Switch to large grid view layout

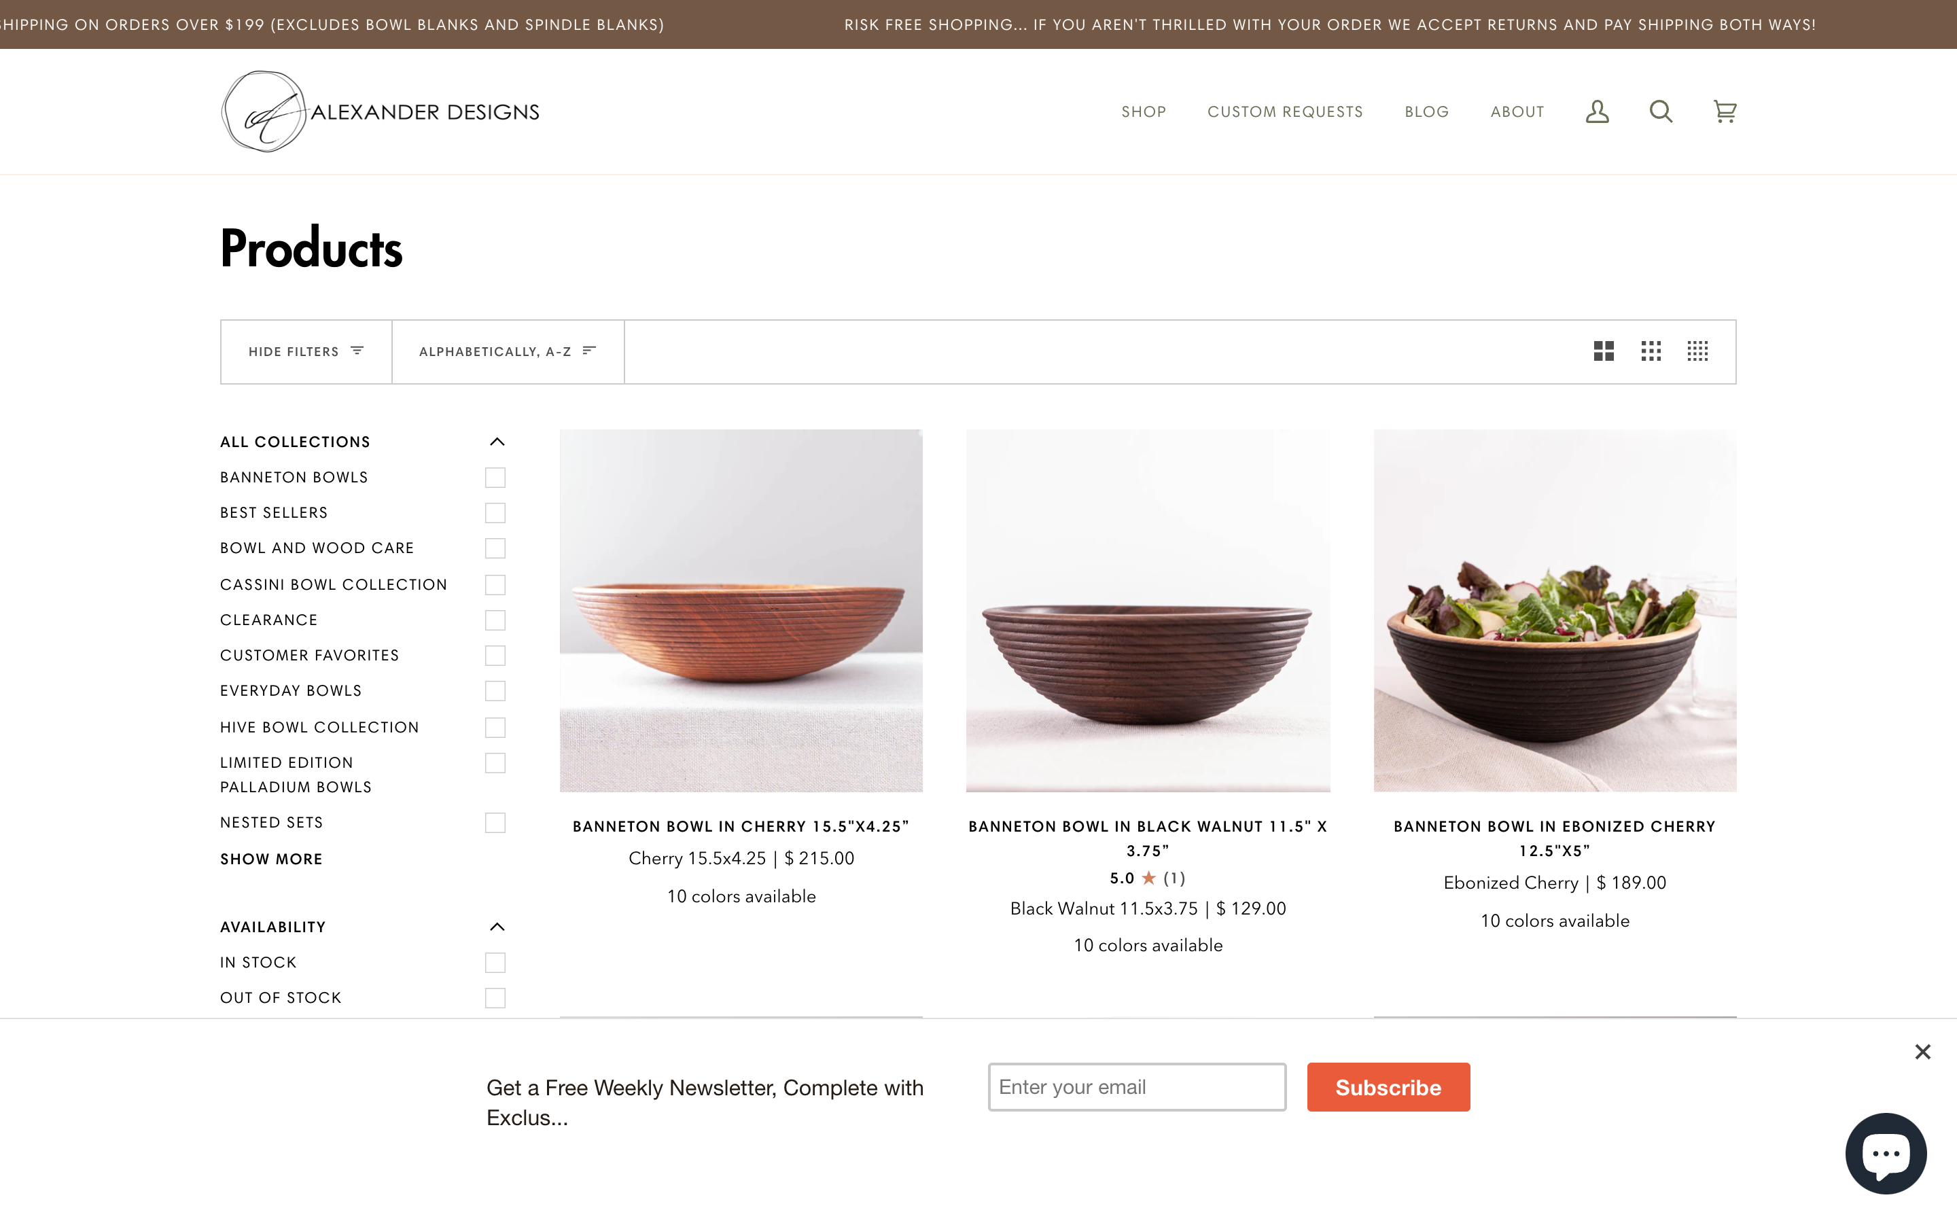(x=1604, y=351)
